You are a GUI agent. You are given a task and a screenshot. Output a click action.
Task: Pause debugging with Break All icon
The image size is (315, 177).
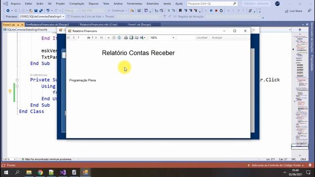click(211, 11)
